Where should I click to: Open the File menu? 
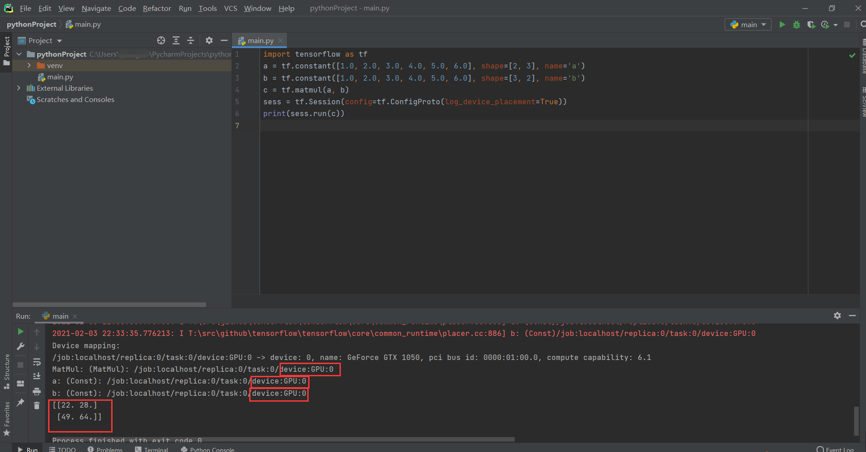[25, 8]
